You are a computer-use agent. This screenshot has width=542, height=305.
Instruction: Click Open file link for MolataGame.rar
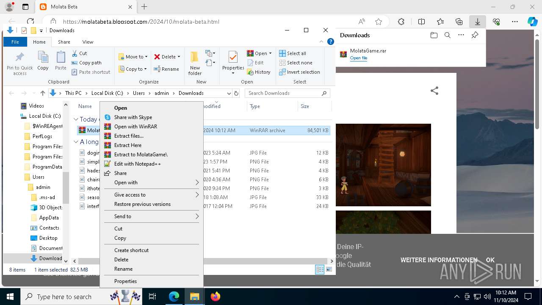(358, 58)
